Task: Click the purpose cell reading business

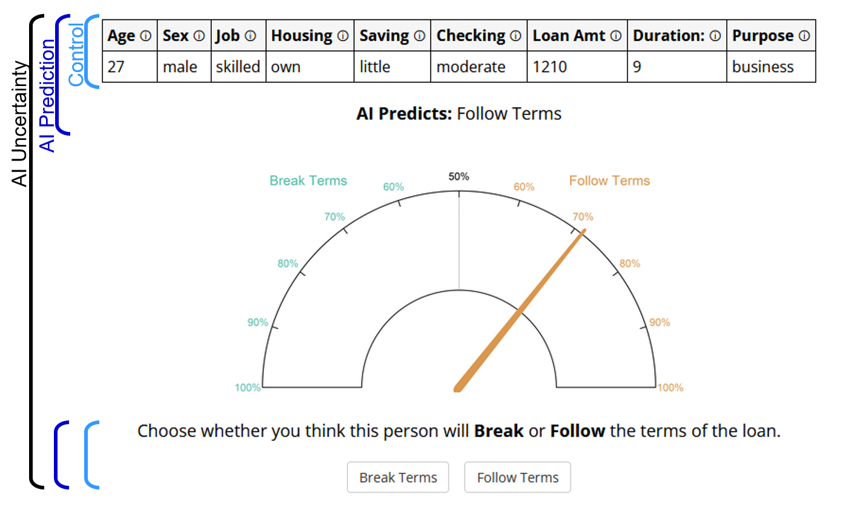Action: (x=762, y=67)
